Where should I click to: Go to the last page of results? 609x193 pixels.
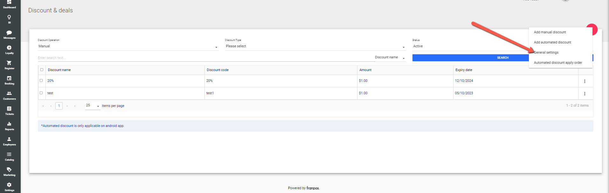pyautogui.click(x=75, y=106)
